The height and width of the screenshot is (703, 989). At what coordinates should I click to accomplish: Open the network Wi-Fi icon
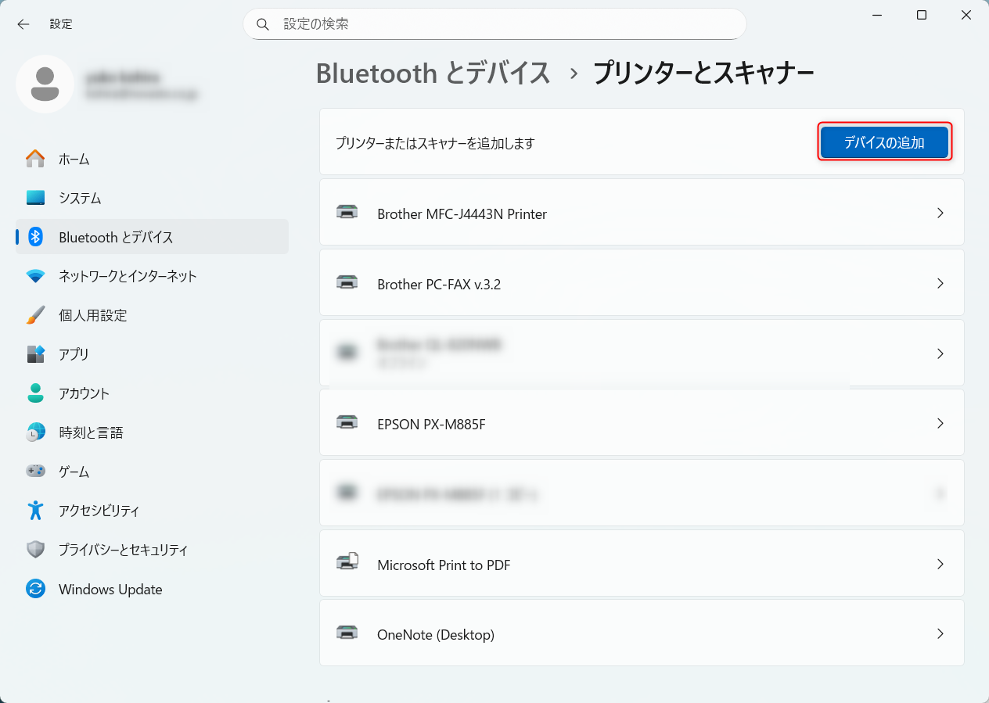point(35,276)
